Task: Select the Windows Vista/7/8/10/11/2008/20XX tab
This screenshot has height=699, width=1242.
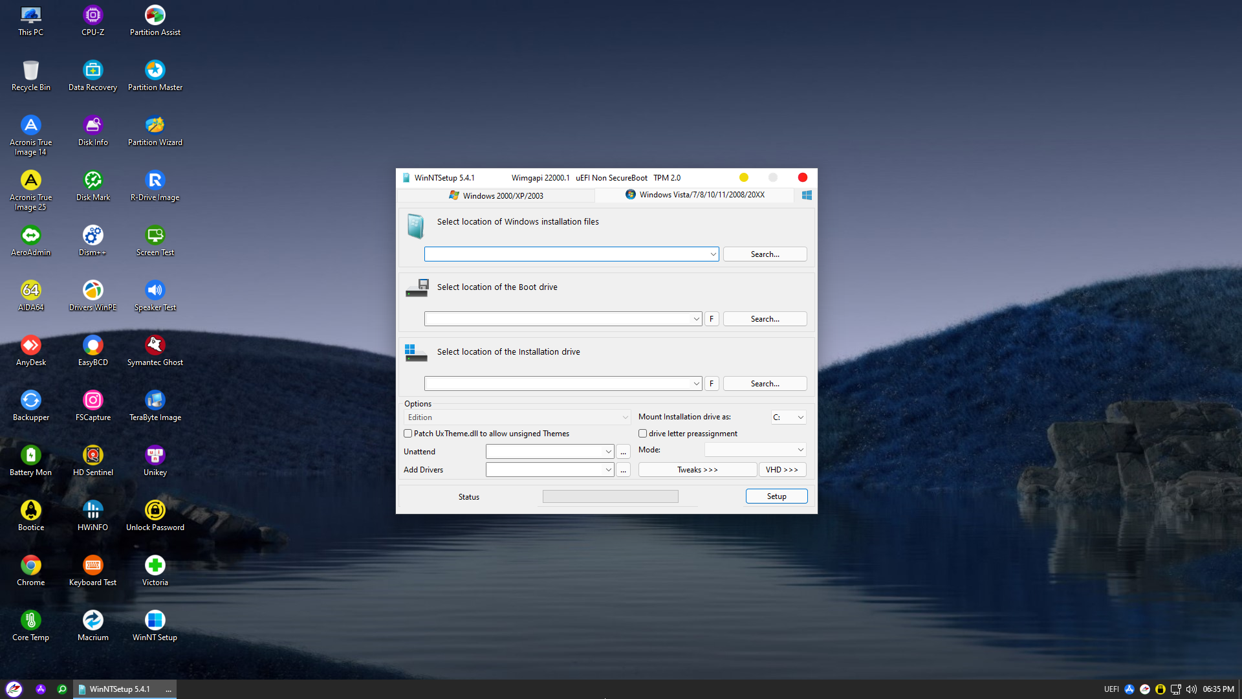Action: [x=695, y=195]
